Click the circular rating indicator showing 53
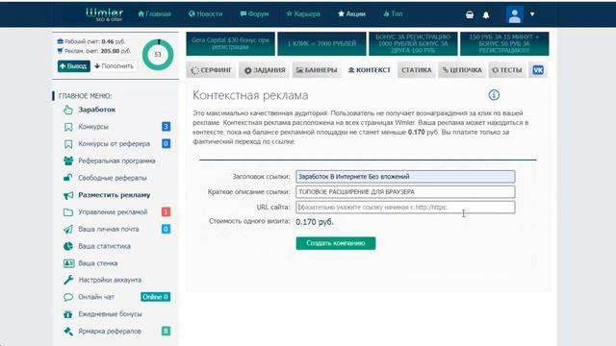Image resolution: width=616 pixels, height=346 pixels. (x=158, y=55)
